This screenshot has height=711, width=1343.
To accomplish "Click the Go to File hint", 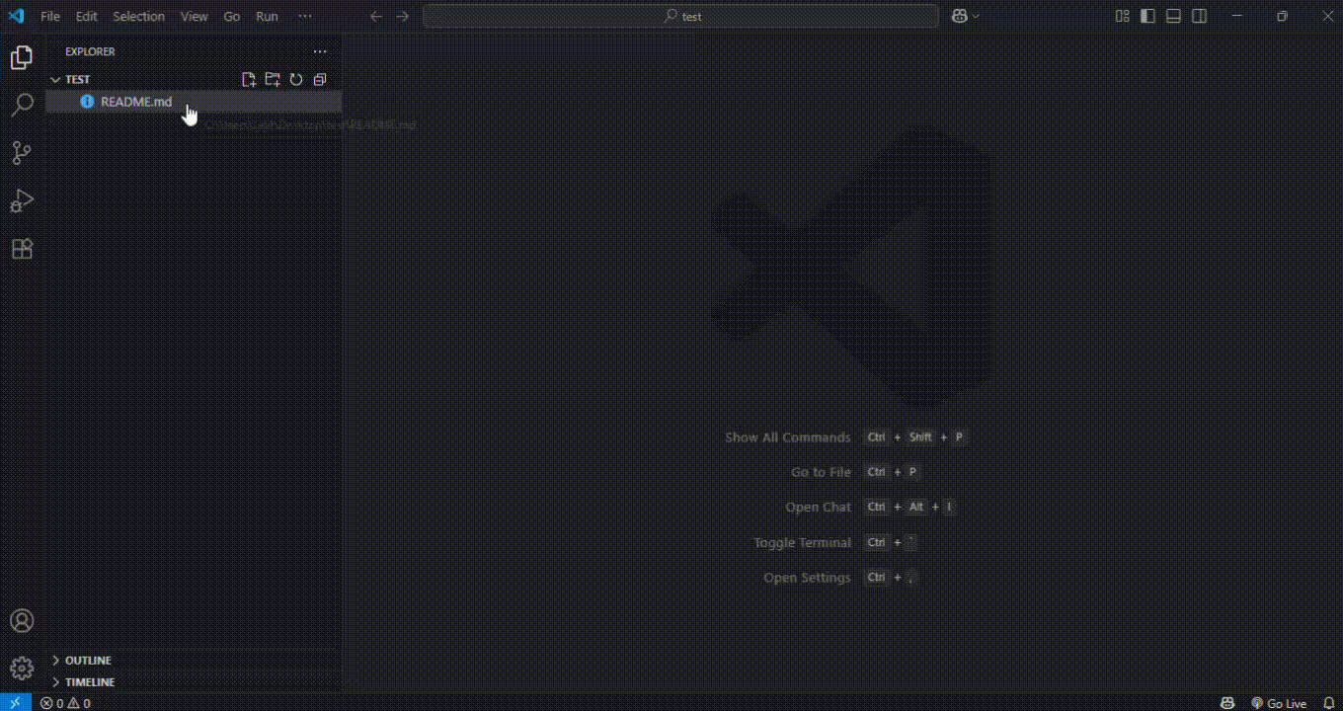I will 821,472.
